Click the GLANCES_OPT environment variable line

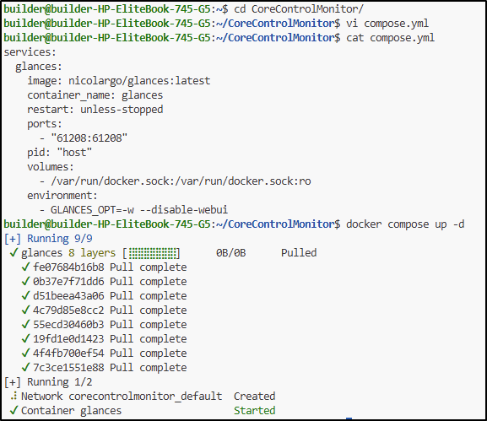tap(134, 210)
